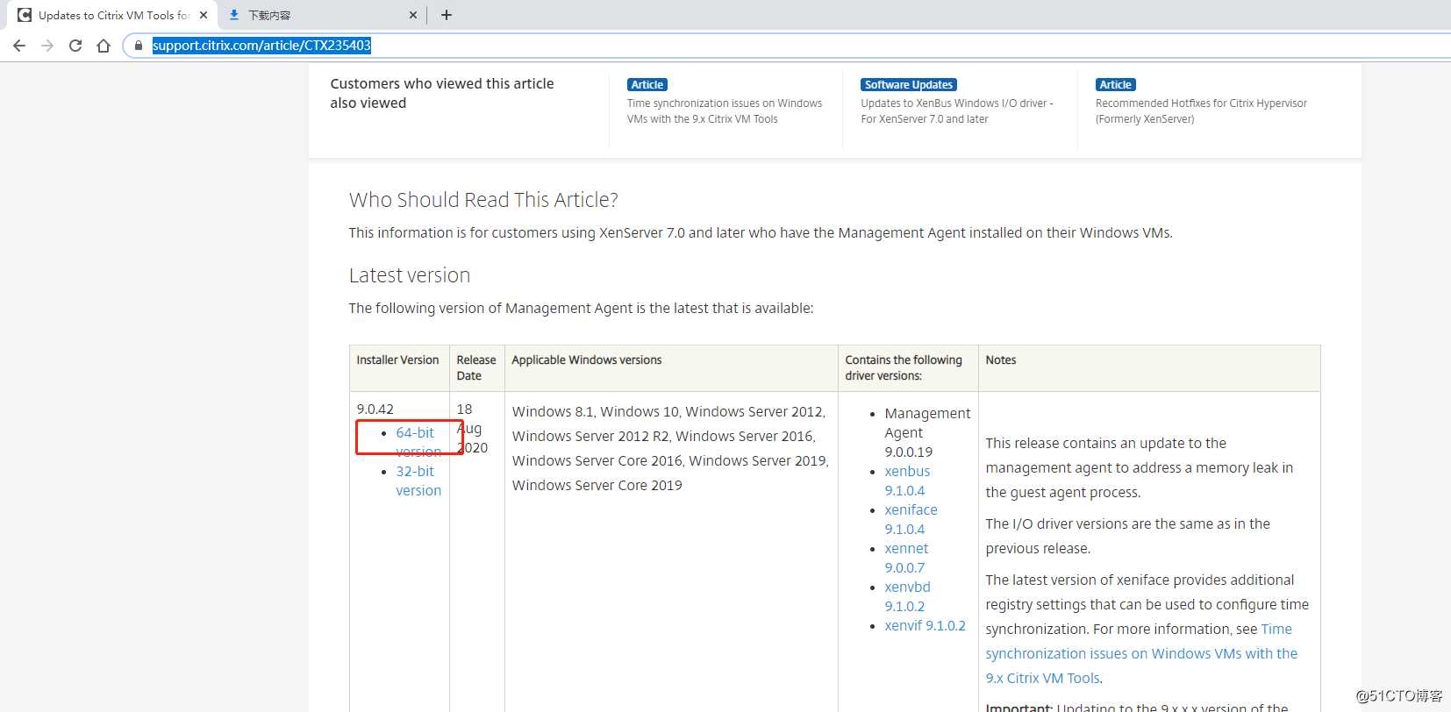1451x712 pixels.
Task: Click the 'Release Date' column header
Action: click(476, 367)
